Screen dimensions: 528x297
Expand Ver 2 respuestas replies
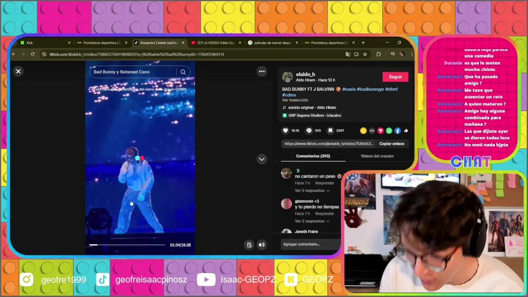click(x=312, y=221)
